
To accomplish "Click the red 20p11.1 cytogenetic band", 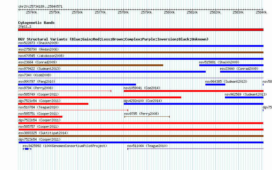I will point(141,30).
